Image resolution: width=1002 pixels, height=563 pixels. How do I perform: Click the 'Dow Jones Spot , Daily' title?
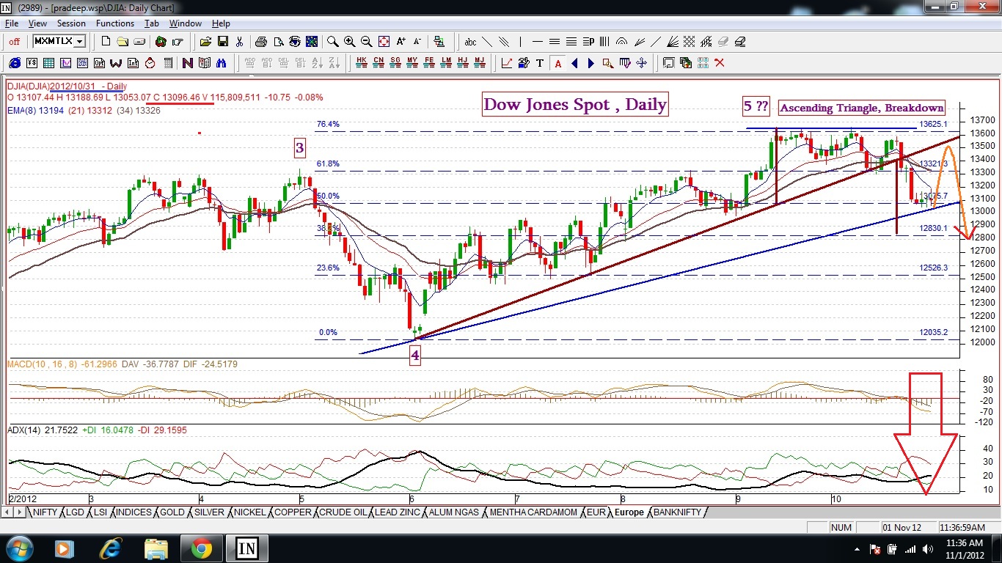click(575, 105)
